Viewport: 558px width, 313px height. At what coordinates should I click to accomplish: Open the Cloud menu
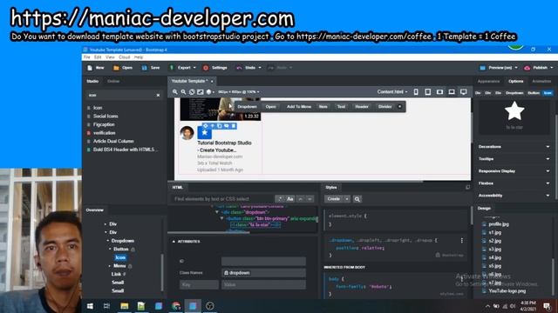[x=124, y=57]
